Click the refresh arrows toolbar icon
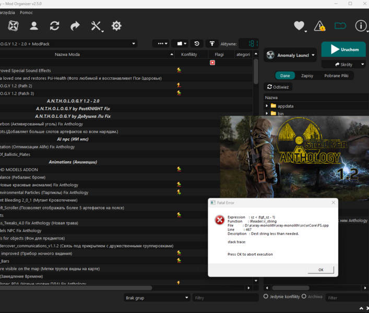 54,26
